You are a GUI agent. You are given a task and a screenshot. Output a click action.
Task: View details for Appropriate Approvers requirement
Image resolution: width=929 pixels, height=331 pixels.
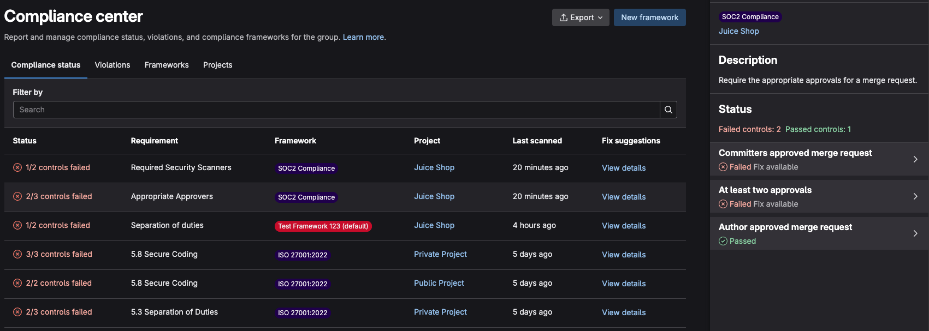coord(624,197)
